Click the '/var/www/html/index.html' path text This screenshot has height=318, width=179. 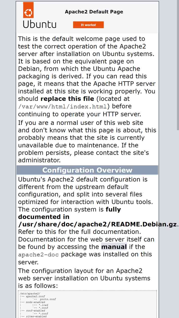[x=62, y=106]
